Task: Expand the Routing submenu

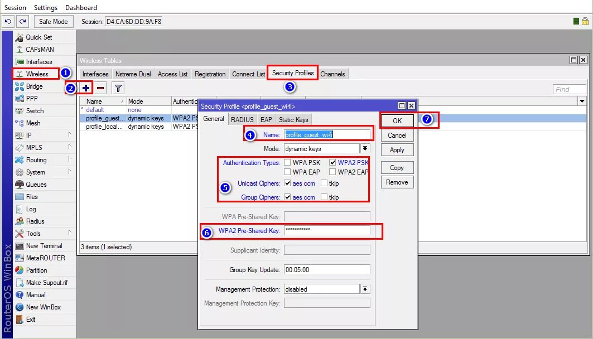Action: pos(70,159)
